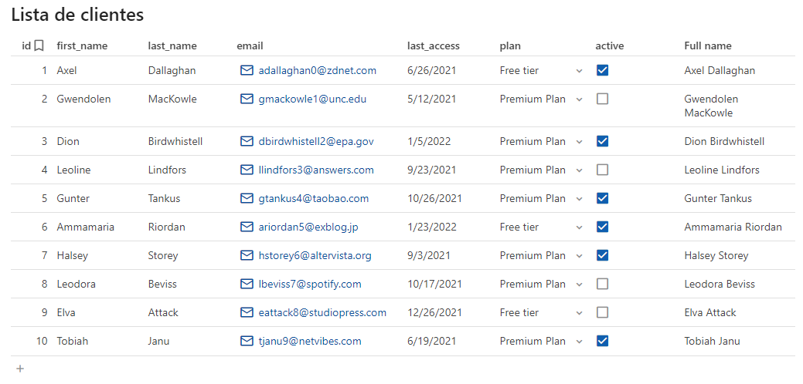The height and width of the screenshot is (384, 803).
Task: Click the last_access date cell 1/23/2022
Action: point(431,227)
